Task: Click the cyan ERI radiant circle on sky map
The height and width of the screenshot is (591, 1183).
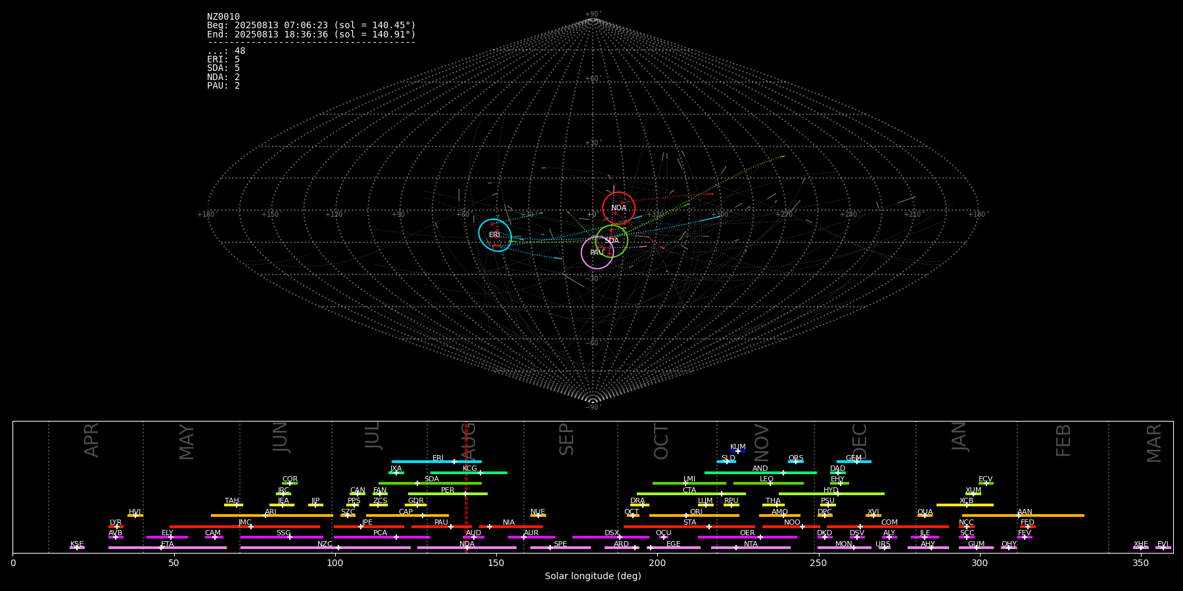Action: 495,235
